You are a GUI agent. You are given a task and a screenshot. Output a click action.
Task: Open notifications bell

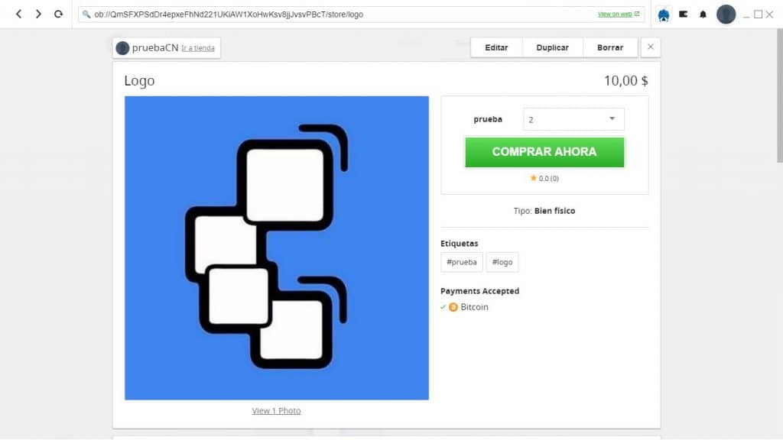pyautogui.click(x=703, y=15)
